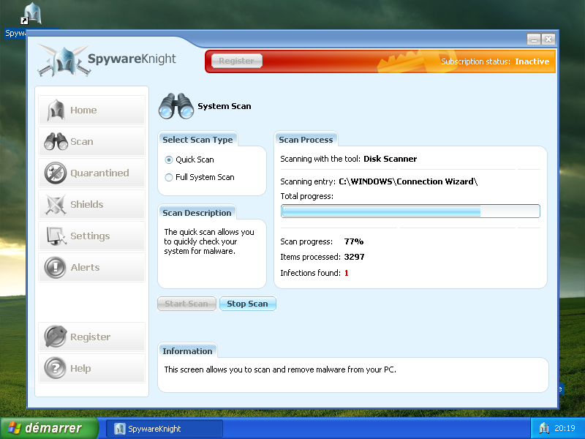Click the quick scan description paragraph
585x439 pixels.
209,241
